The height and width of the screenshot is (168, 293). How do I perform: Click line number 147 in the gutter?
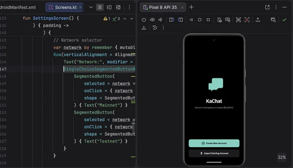point(3,69)
